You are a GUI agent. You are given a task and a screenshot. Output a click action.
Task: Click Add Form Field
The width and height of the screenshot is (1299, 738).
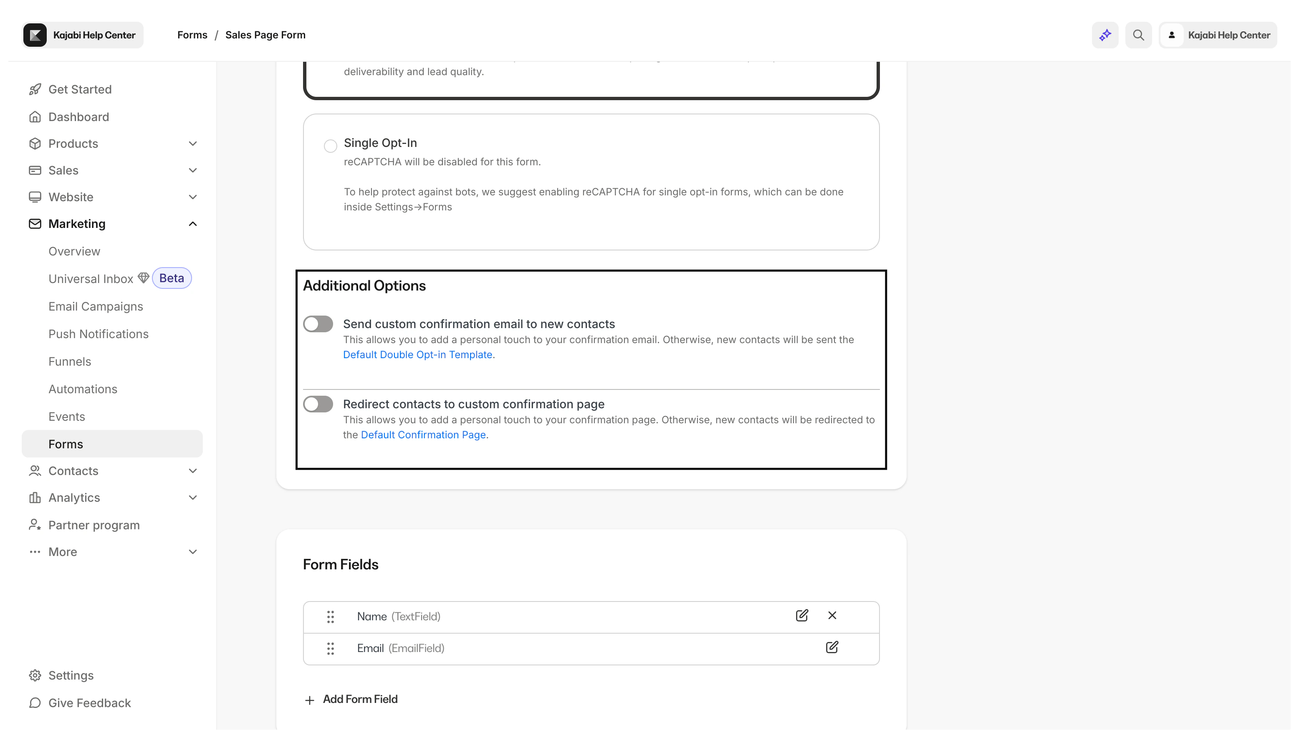[351, 699]
